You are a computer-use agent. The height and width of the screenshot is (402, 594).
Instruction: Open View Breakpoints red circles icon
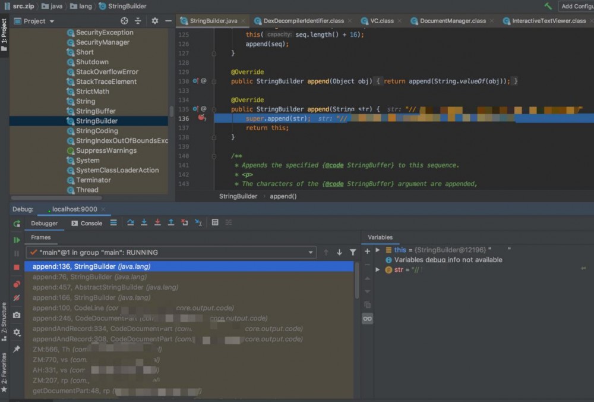[17, 284]
